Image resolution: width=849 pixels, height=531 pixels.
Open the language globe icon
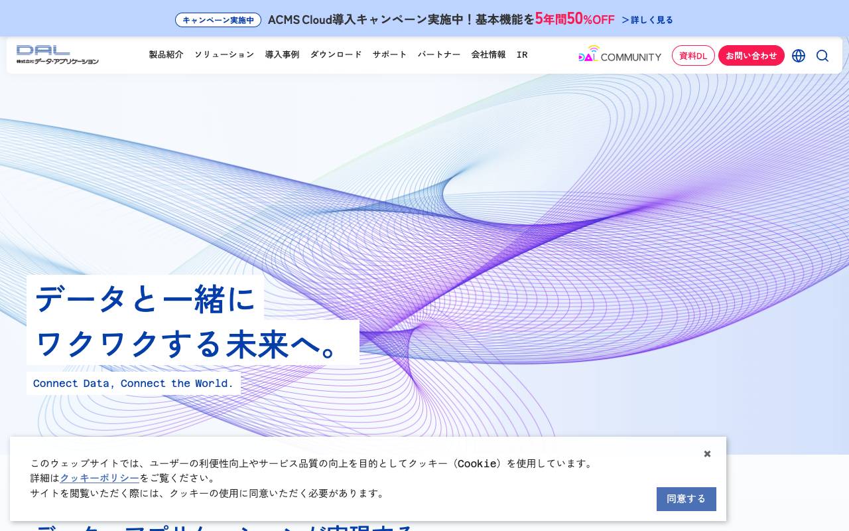799,56
